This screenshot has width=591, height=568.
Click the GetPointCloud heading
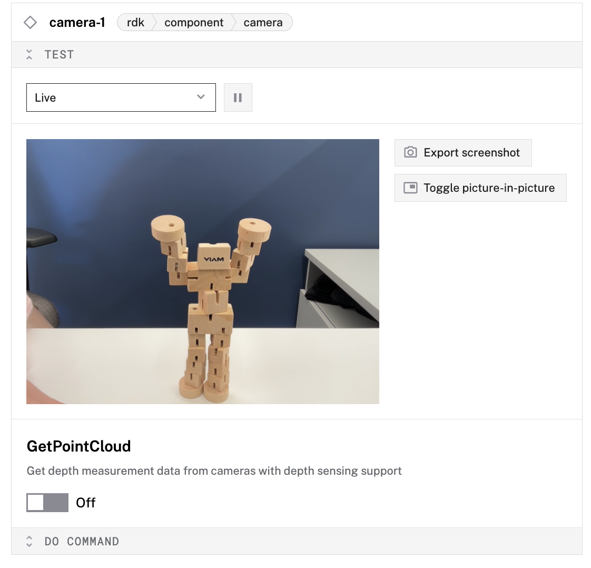point(79,446)
